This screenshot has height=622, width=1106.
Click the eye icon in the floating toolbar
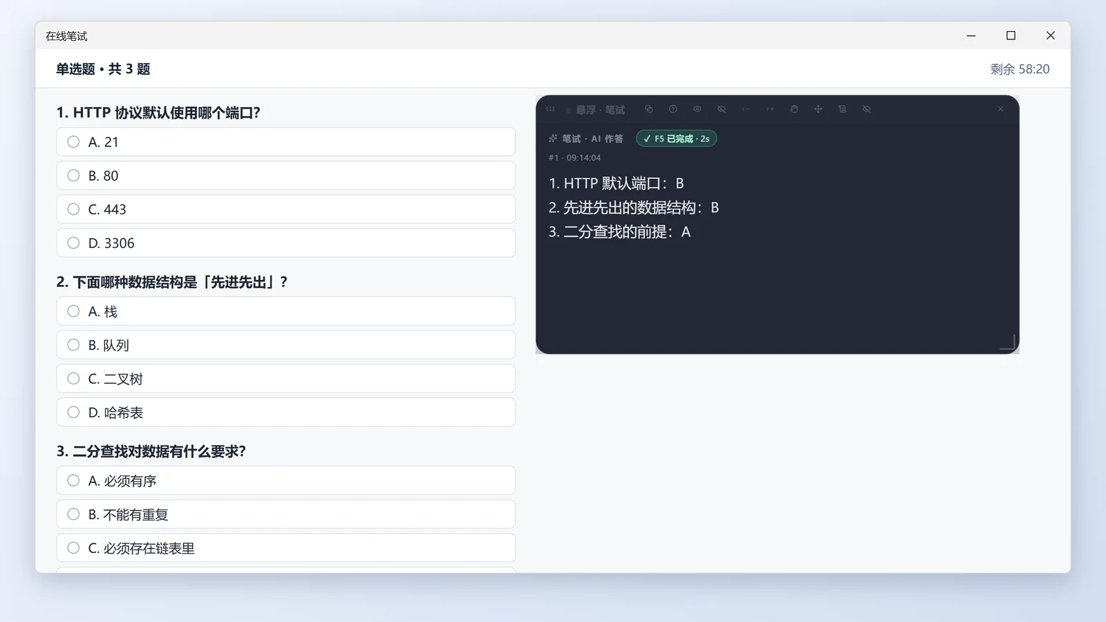pos(697,109)
